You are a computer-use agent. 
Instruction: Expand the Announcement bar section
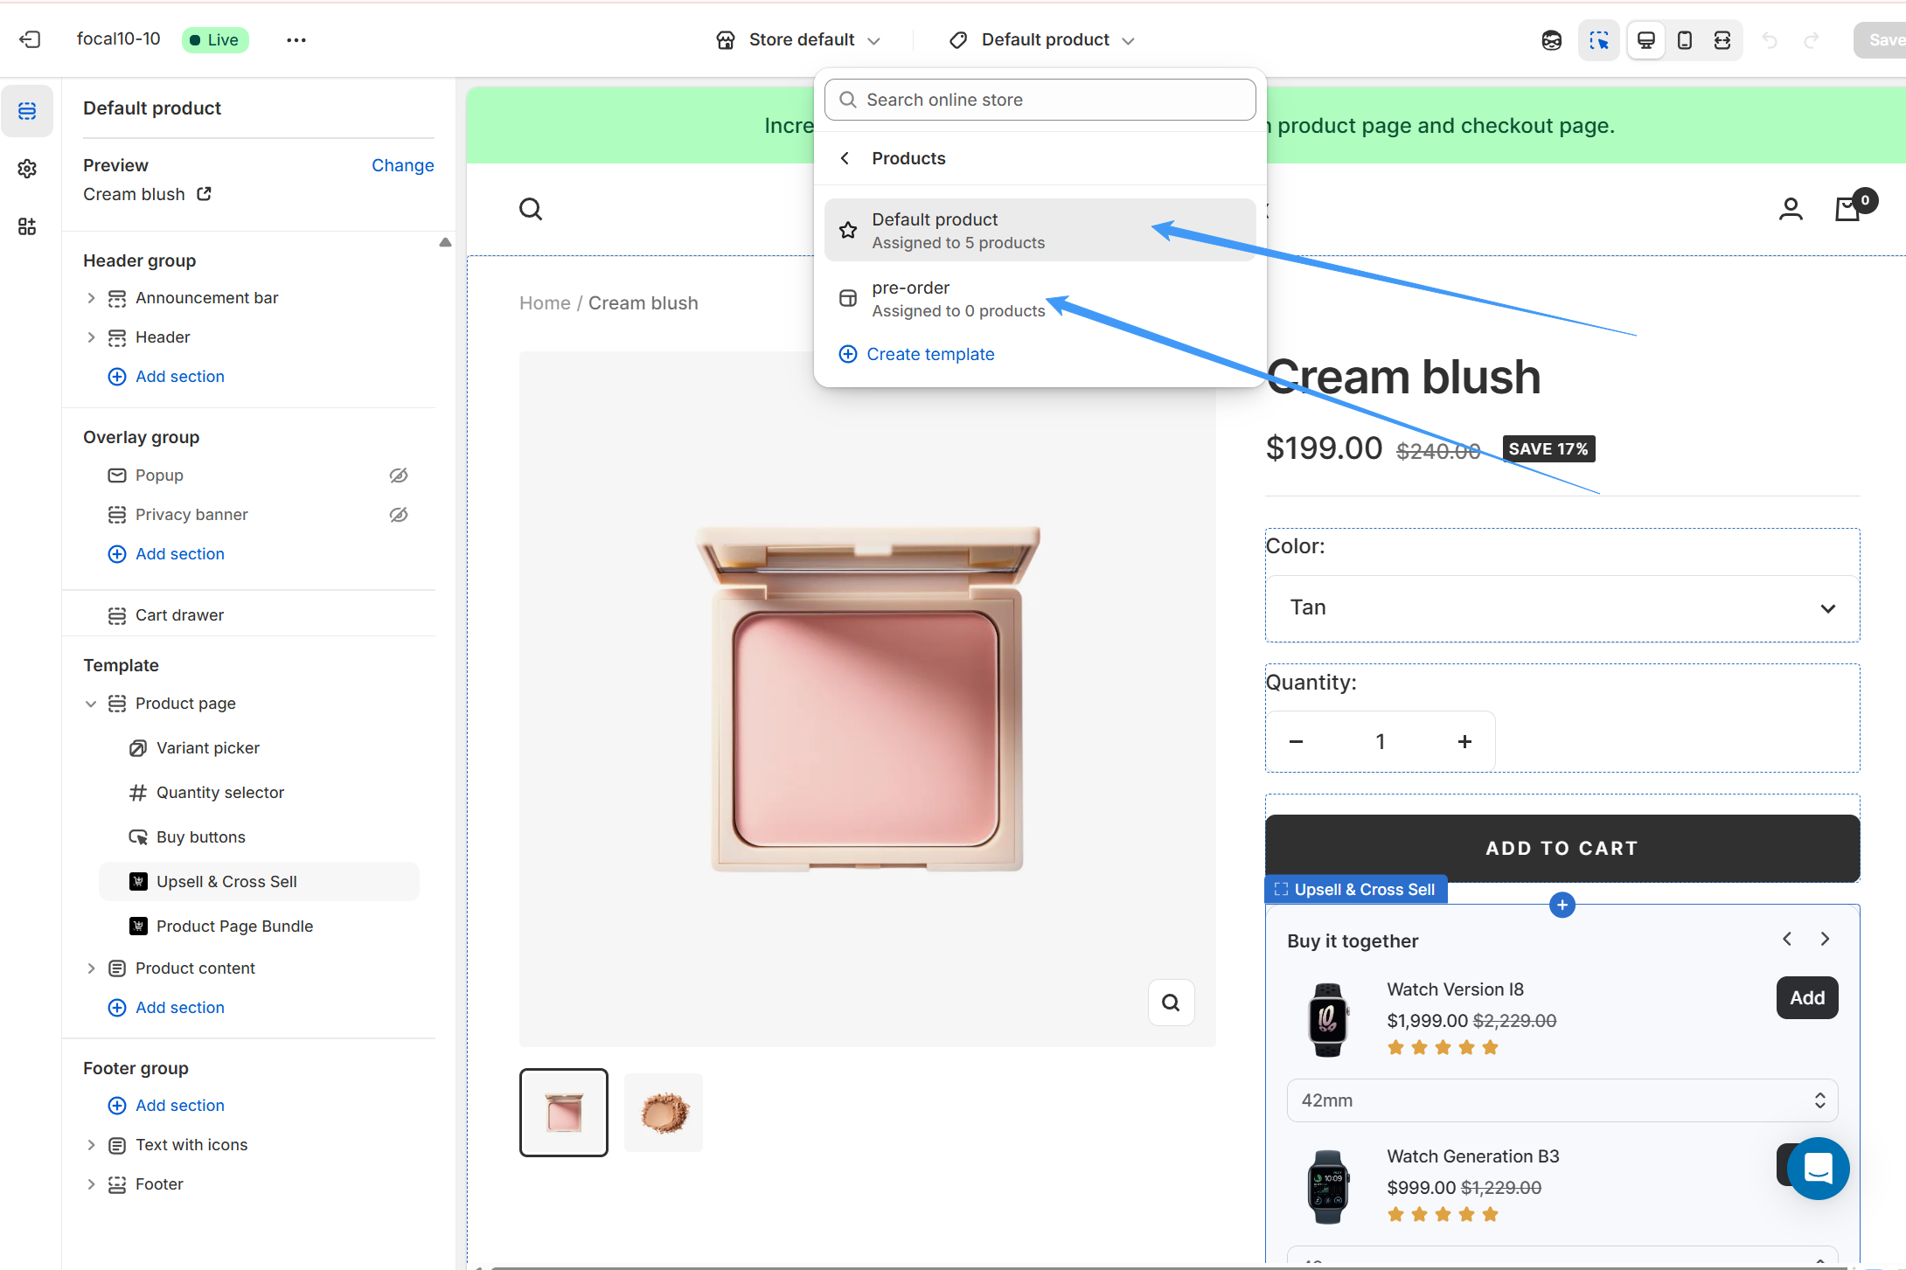(91, 298)
